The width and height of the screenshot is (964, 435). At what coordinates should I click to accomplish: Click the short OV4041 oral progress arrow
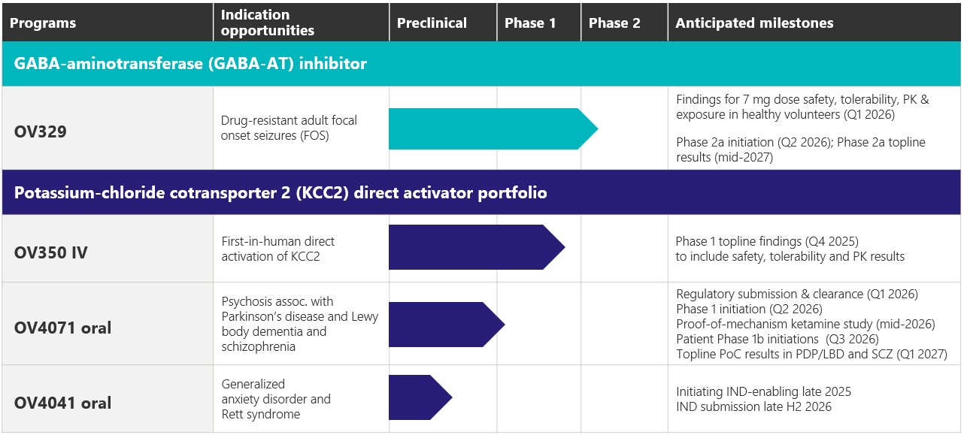pyautogui.click(x=416, y=397)
